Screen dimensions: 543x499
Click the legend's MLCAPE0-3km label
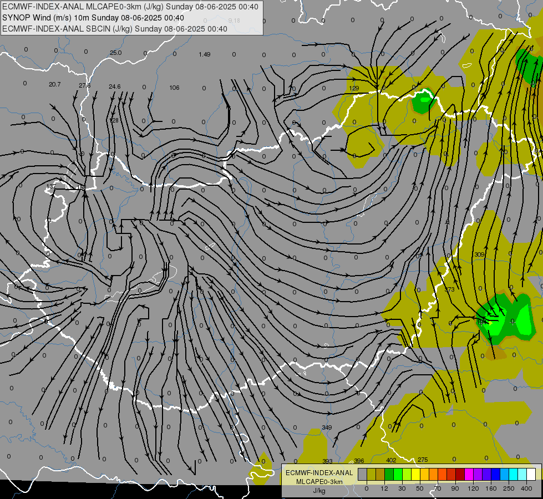click(319, 482)
